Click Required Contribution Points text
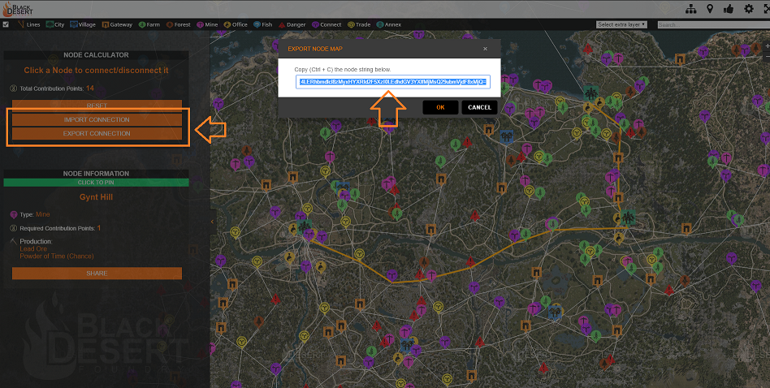Viewport: 770px width, 388px height. 58,228
